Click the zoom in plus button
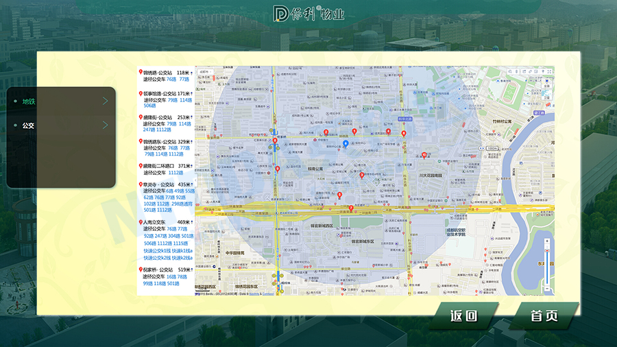This screenshot has height=347, width=617. 547,241
